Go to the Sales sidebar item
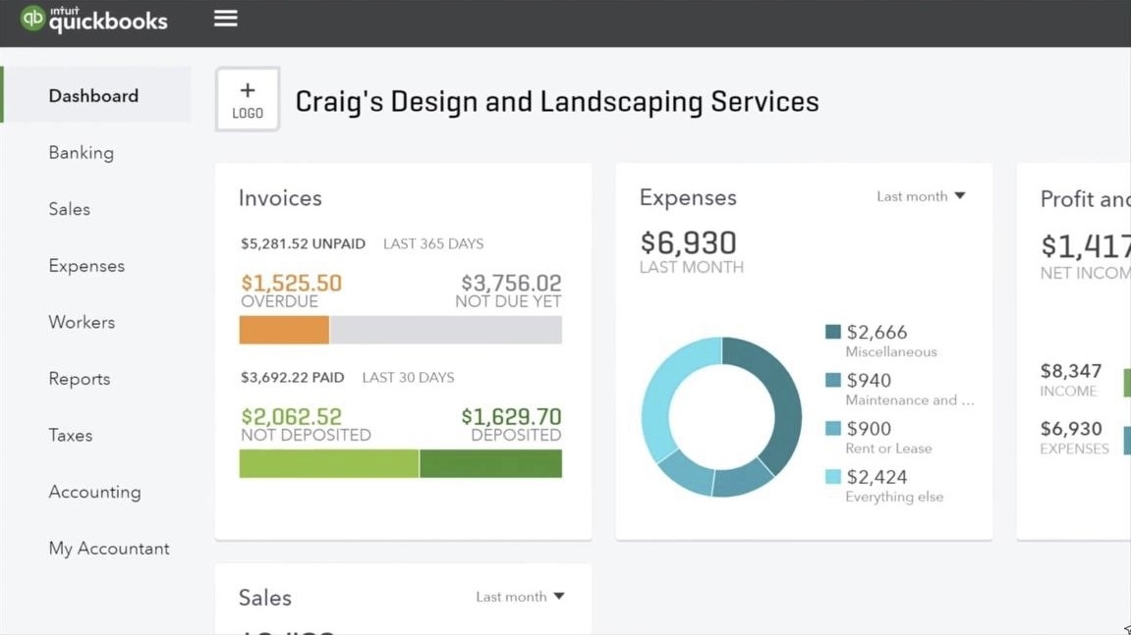This screenshot has height=635, width=1131. coord(70,209)
